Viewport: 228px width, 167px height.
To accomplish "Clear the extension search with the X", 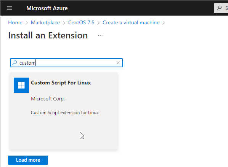I will click(118, 63).
